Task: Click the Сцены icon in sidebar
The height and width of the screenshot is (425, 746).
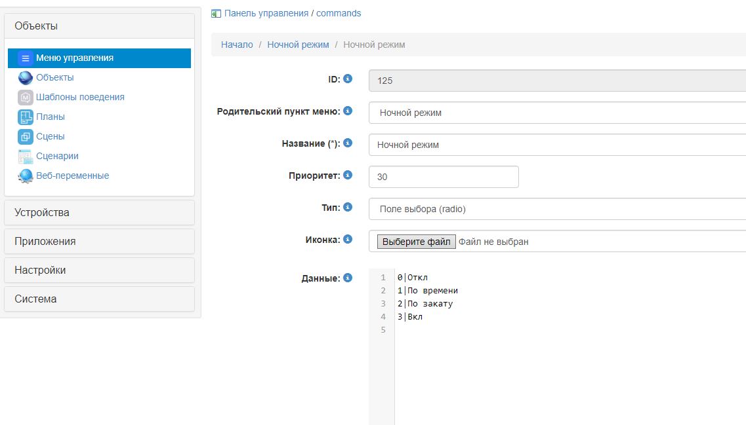Action: coord(26,137)
